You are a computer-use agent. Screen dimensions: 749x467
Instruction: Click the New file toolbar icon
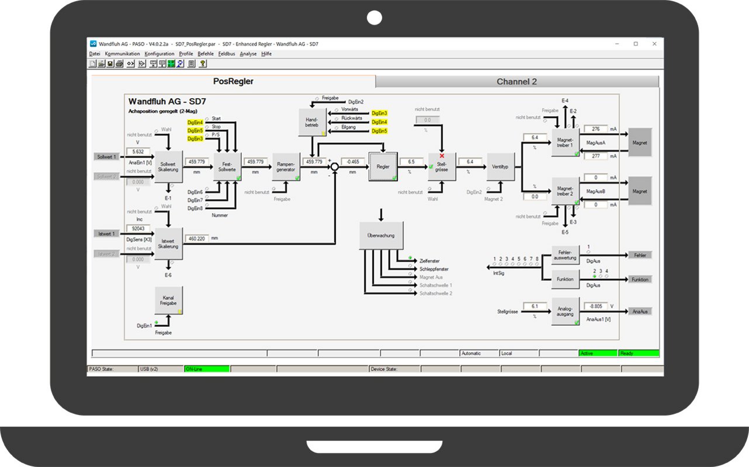[x=92, y=64]
